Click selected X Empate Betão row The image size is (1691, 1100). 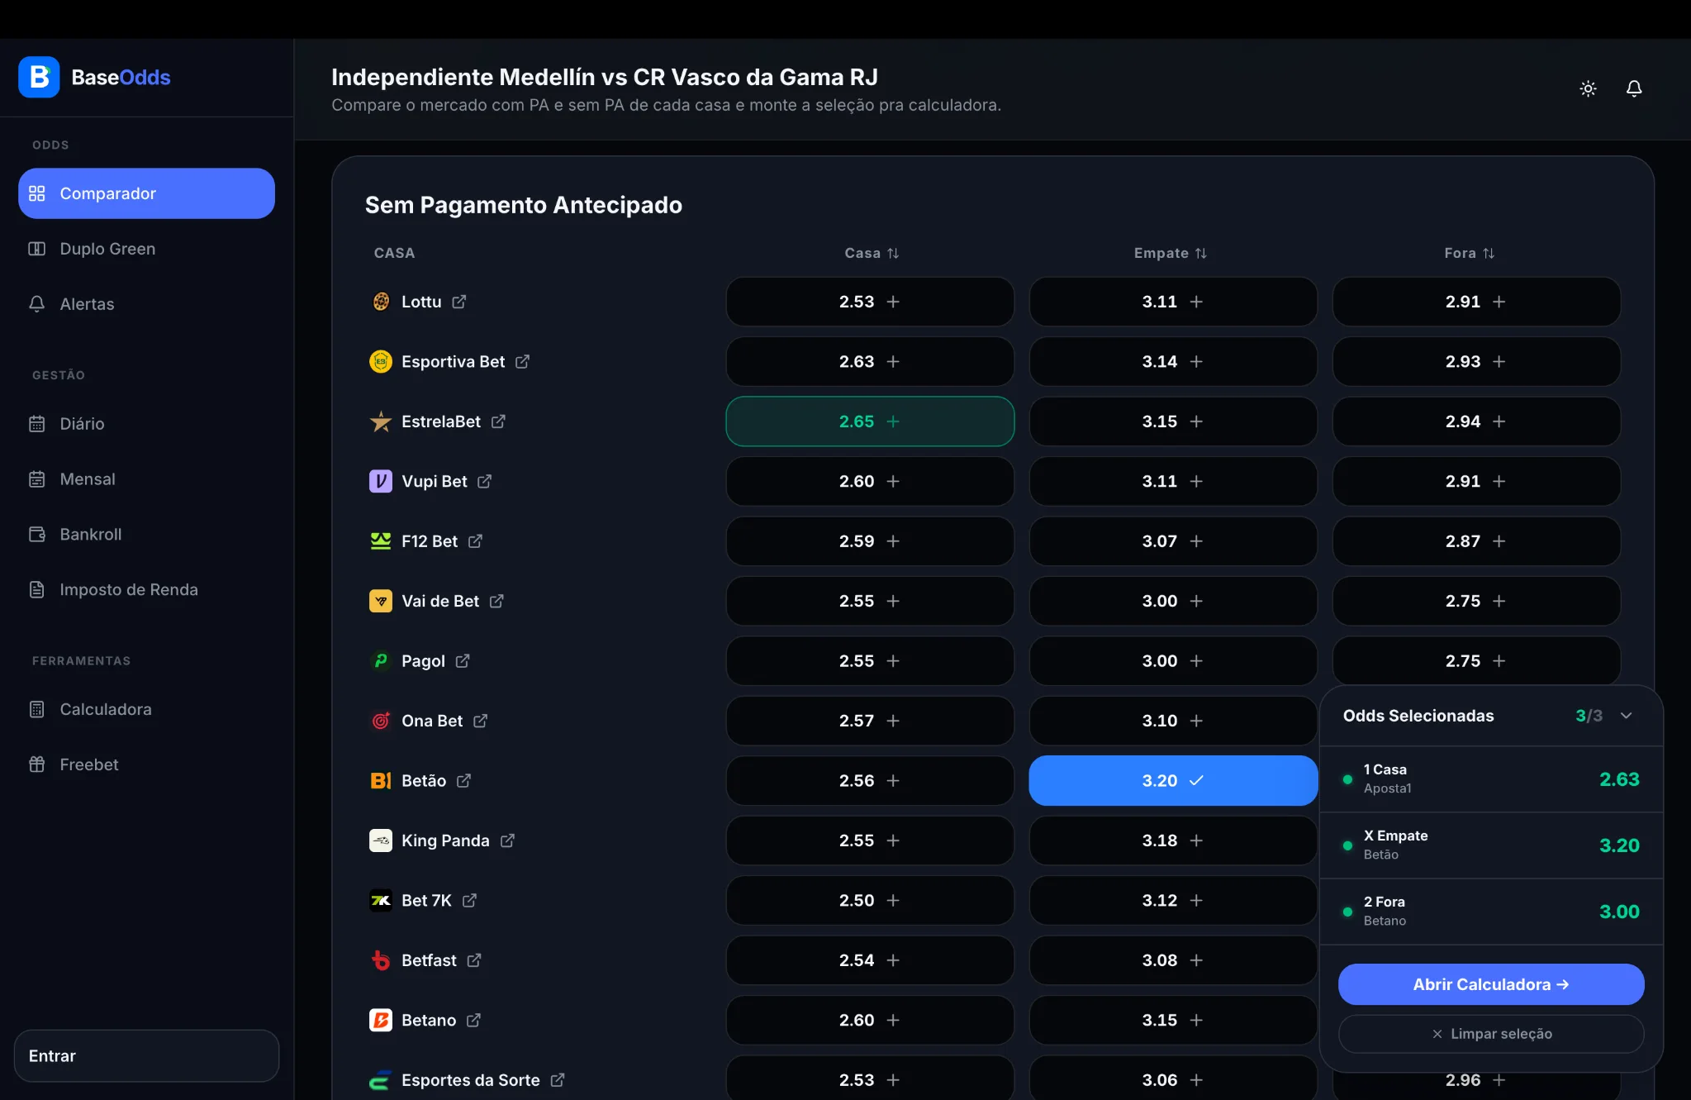coord(1491,845)
